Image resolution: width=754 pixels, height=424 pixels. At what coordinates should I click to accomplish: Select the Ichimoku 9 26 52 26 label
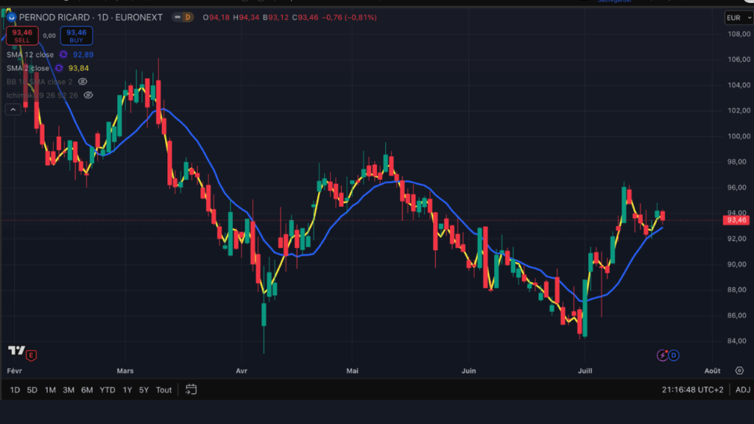coord(42,95)
